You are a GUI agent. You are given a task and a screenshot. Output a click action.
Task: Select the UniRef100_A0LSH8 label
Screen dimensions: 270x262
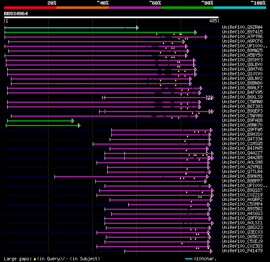242,163
